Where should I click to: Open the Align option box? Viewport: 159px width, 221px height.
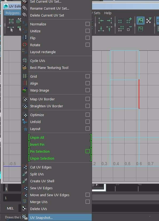[88, 83]
